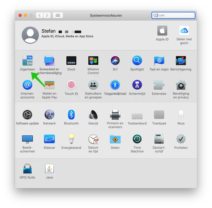This screenshot has height=208, width=212.
Task: Open the Java preferences pane
Action: coord(49,168)
